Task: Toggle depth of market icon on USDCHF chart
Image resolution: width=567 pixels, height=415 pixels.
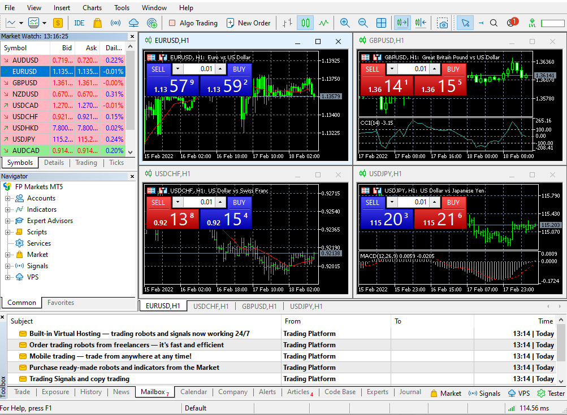Action: click(163, 191)
